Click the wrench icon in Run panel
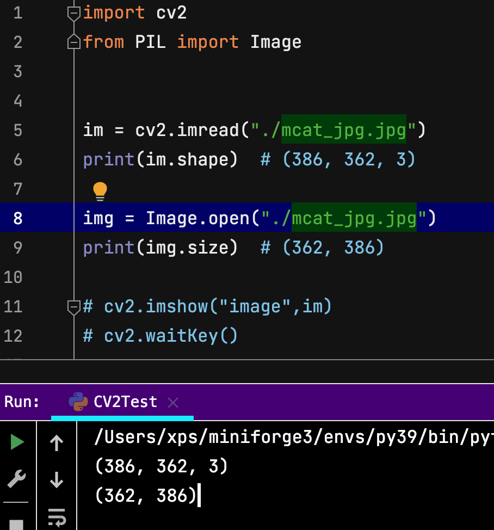Image resolution: width=494 pixels, height=530 pixels. click(17, 479)
